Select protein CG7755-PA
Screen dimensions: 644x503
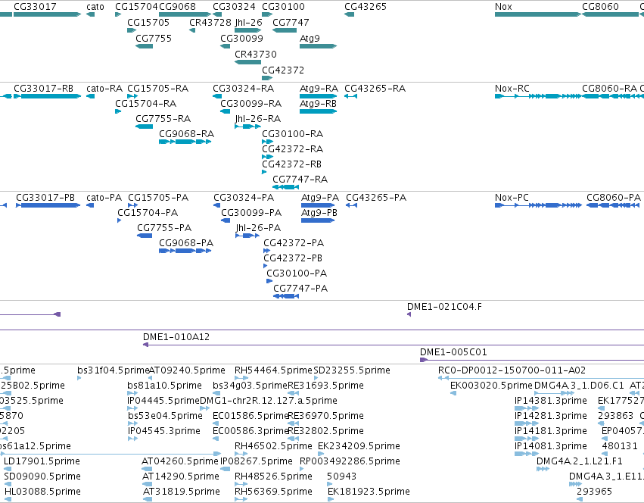click(145, 236)
